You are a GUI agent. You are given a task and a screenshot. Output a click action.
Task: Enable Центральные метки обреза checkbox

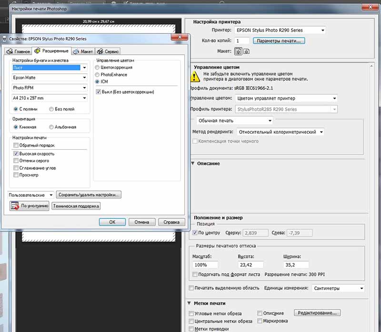point(191,321)
